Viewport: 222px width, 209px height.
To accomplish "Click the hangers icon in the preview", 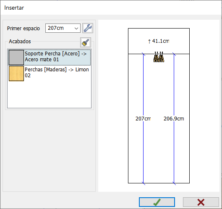I will click(x=159, y=57).
